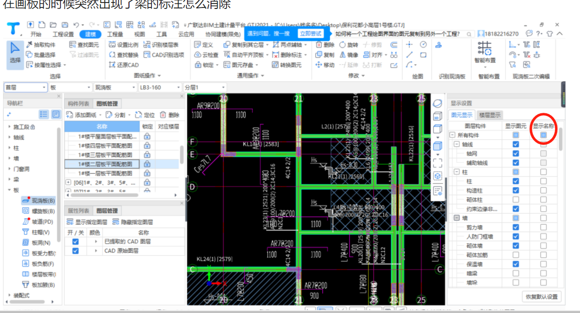Open the 工程量 ribbon tab
The width and height of the screenshot is (580, 313).
pyautogui.click(x=115, y=34)
